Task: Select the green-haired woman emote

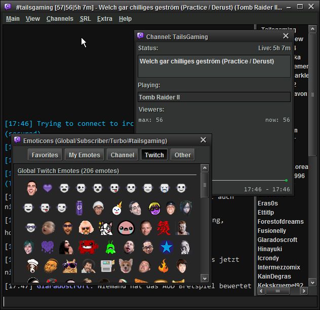Action: 28,247
